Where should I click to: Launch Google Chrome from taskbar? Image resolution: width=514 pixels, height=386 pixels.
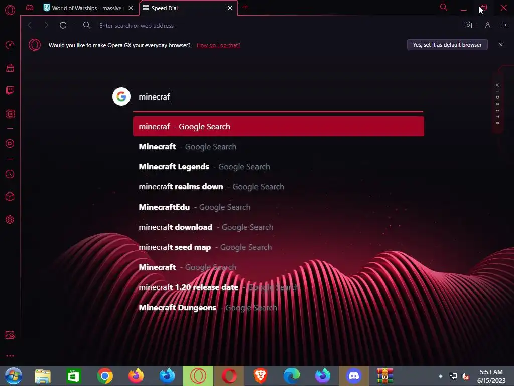point(105,376)
